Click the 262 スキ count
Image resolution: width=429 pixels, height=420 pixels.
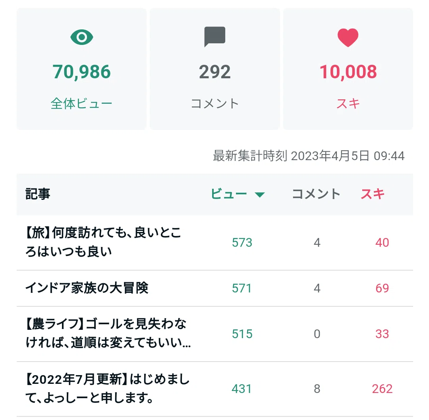pos(382,389)
